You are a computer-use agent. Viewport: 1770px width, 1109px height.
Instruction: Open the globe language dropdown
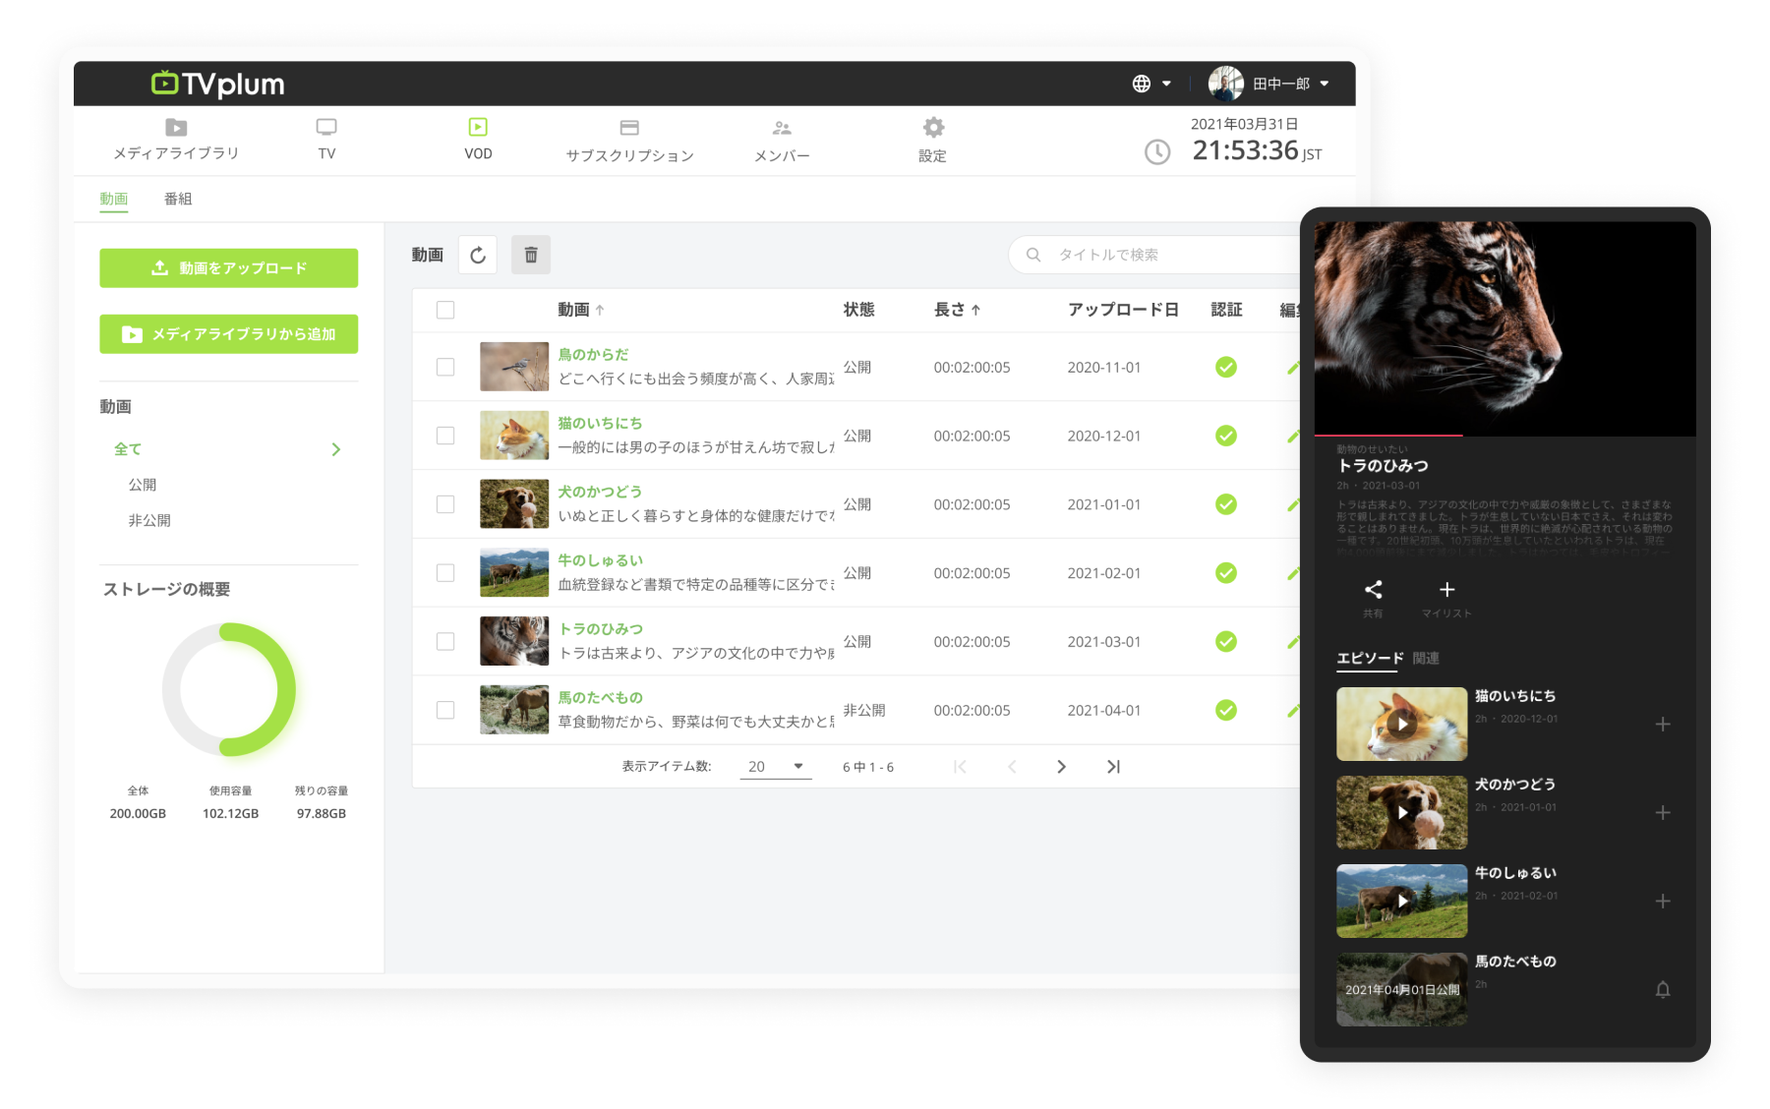click(1150, 84)
